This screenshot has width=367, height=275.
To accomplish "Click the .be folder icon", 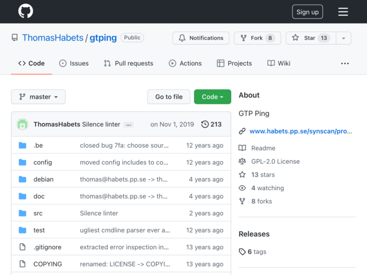I will 22,145.
